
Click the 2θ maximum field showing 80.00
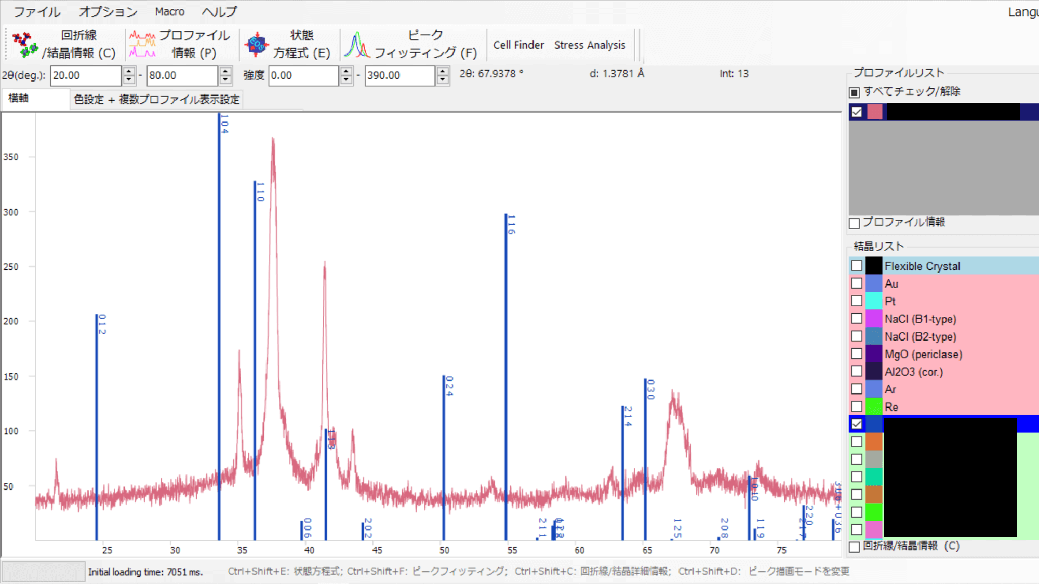pyautogui.click(x=182, y=75)
